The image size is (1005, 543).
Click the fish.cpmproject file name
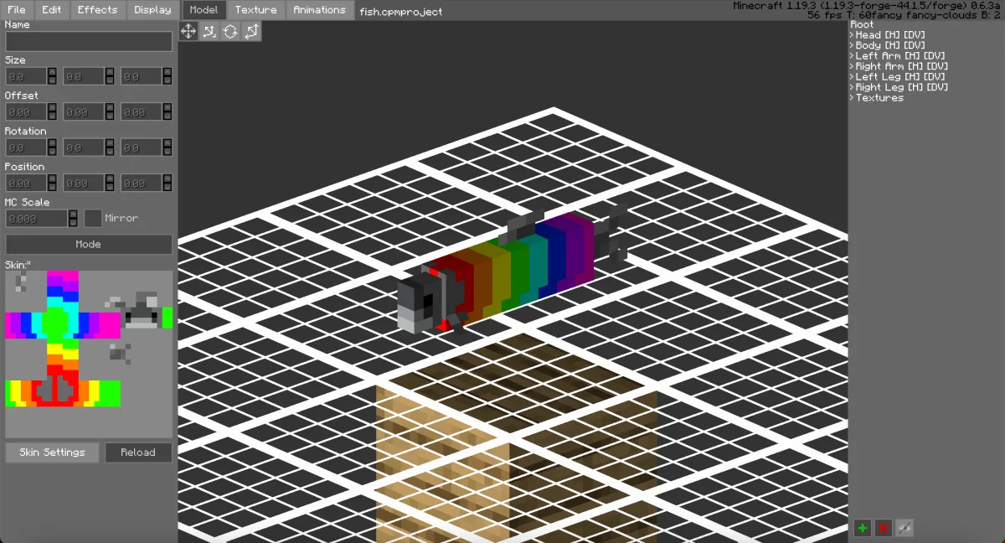[401, 12]
